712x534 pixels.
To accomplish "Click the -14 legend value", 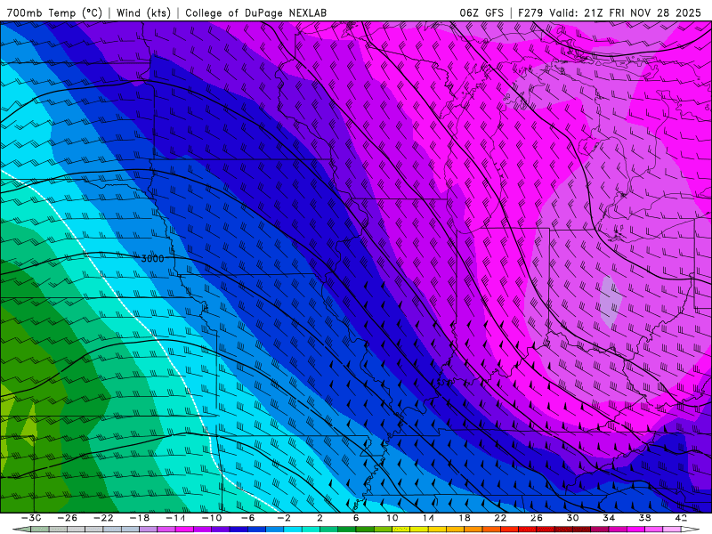I will click(175, 518).
